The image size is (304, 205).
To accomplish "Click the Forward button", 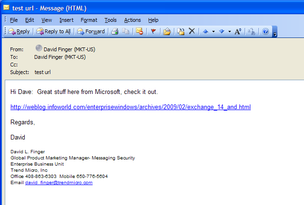I will point(91,31).
